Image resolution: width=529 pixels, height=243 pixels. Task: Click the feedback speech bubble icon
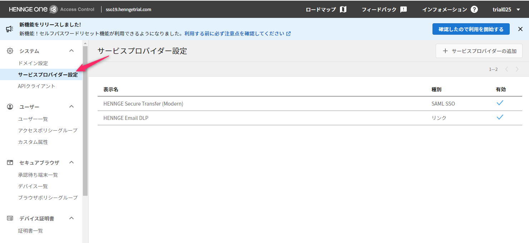click(x=404, y=9)
